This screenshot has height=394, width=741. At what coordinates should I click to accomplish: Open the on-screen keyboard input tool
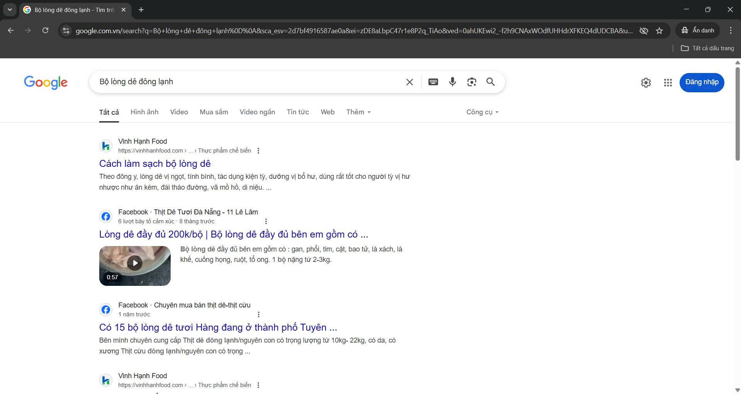(433, 82)
